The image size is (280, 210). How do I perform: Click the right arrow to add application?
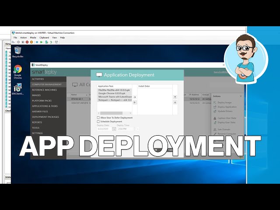[x=135, y=97]
